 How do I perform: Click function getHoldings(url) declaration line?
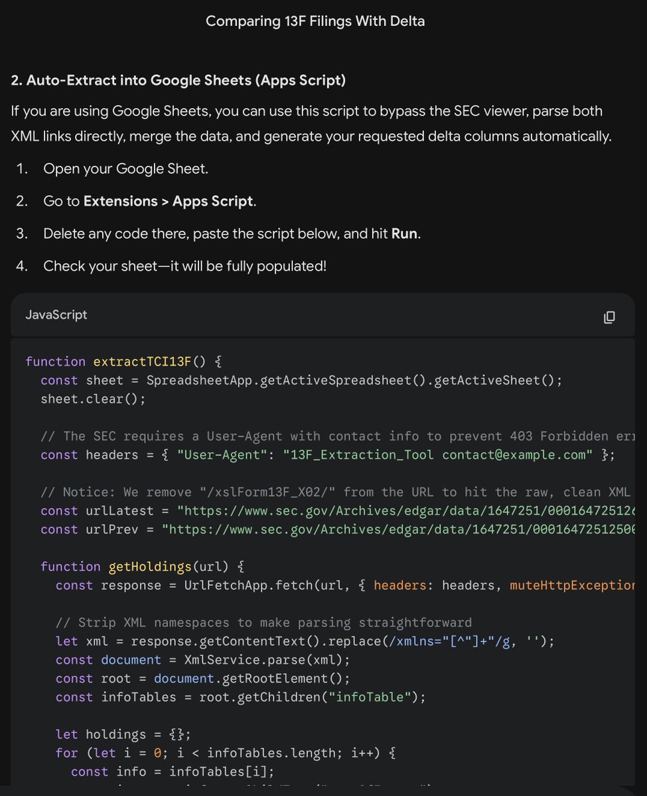coord(143,566)
